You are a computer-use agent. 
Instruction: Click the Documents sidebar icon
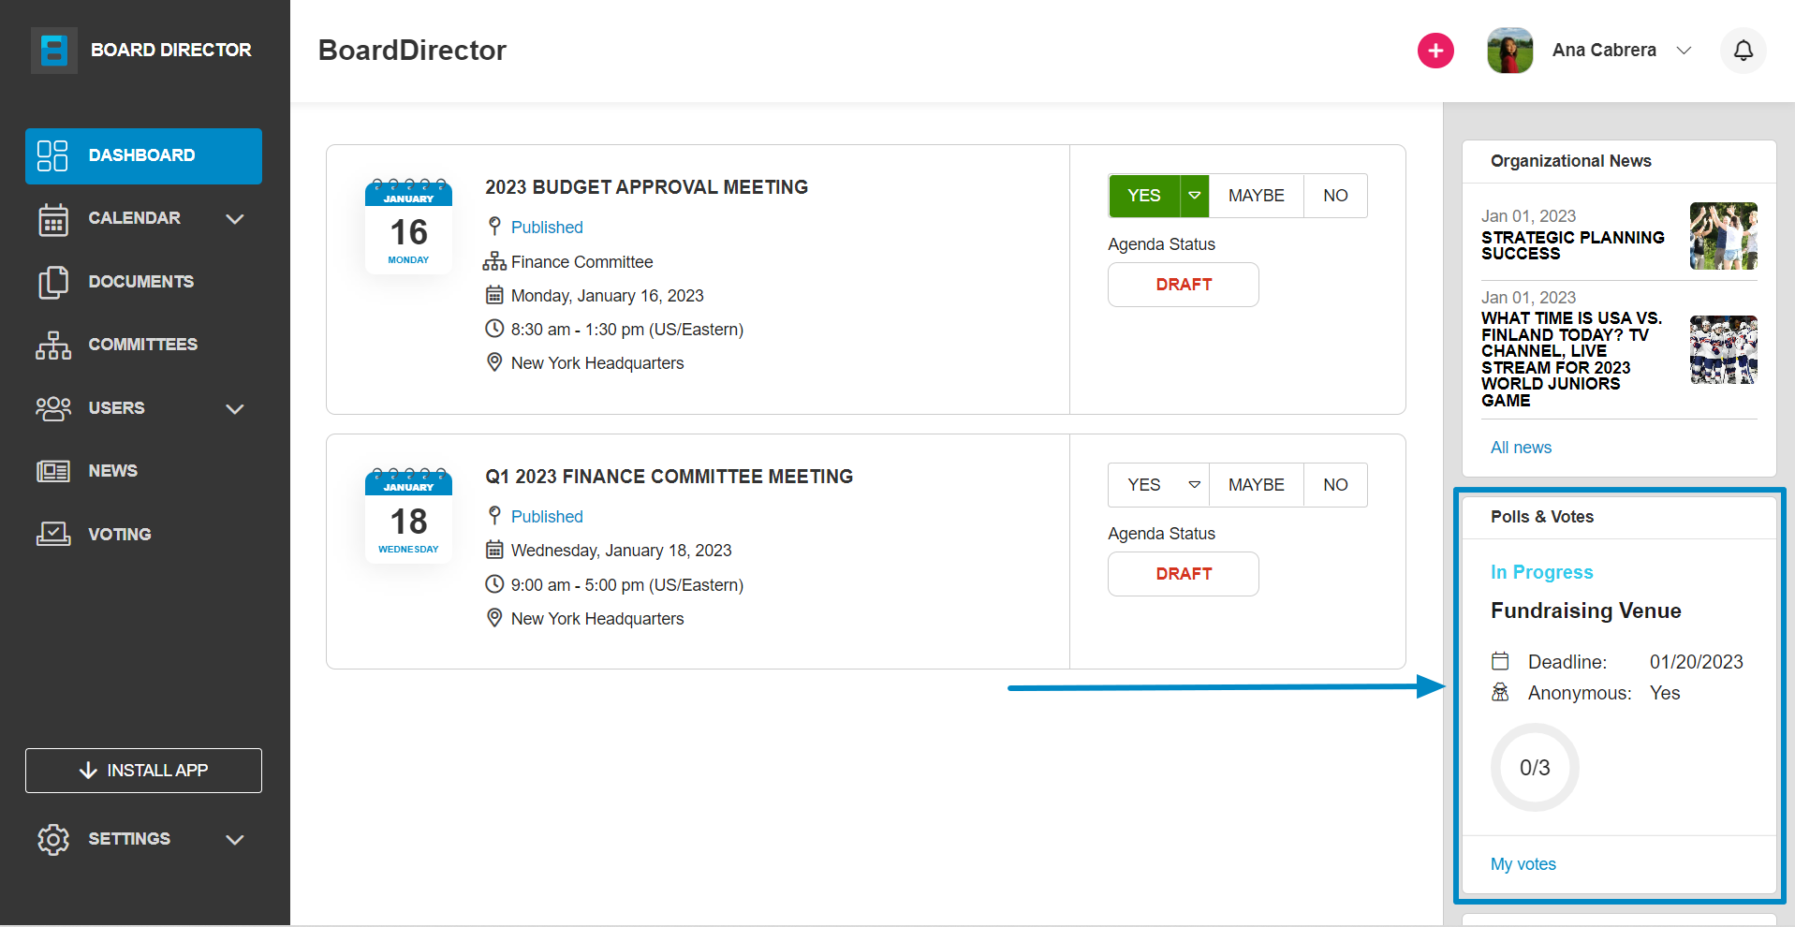tap(53, 282)
